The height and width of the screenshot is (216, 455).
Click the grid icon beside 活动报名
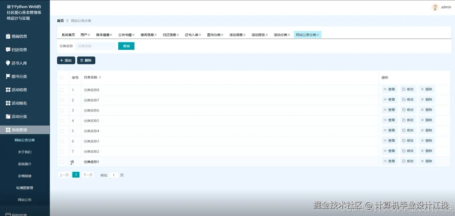coord(8,103)
